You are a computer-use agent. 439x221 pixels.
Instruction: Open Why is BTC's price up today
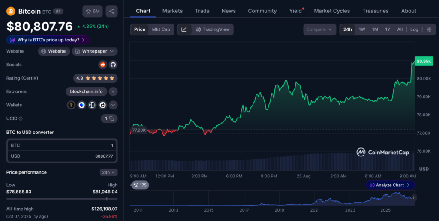click(x=48, y=40)
